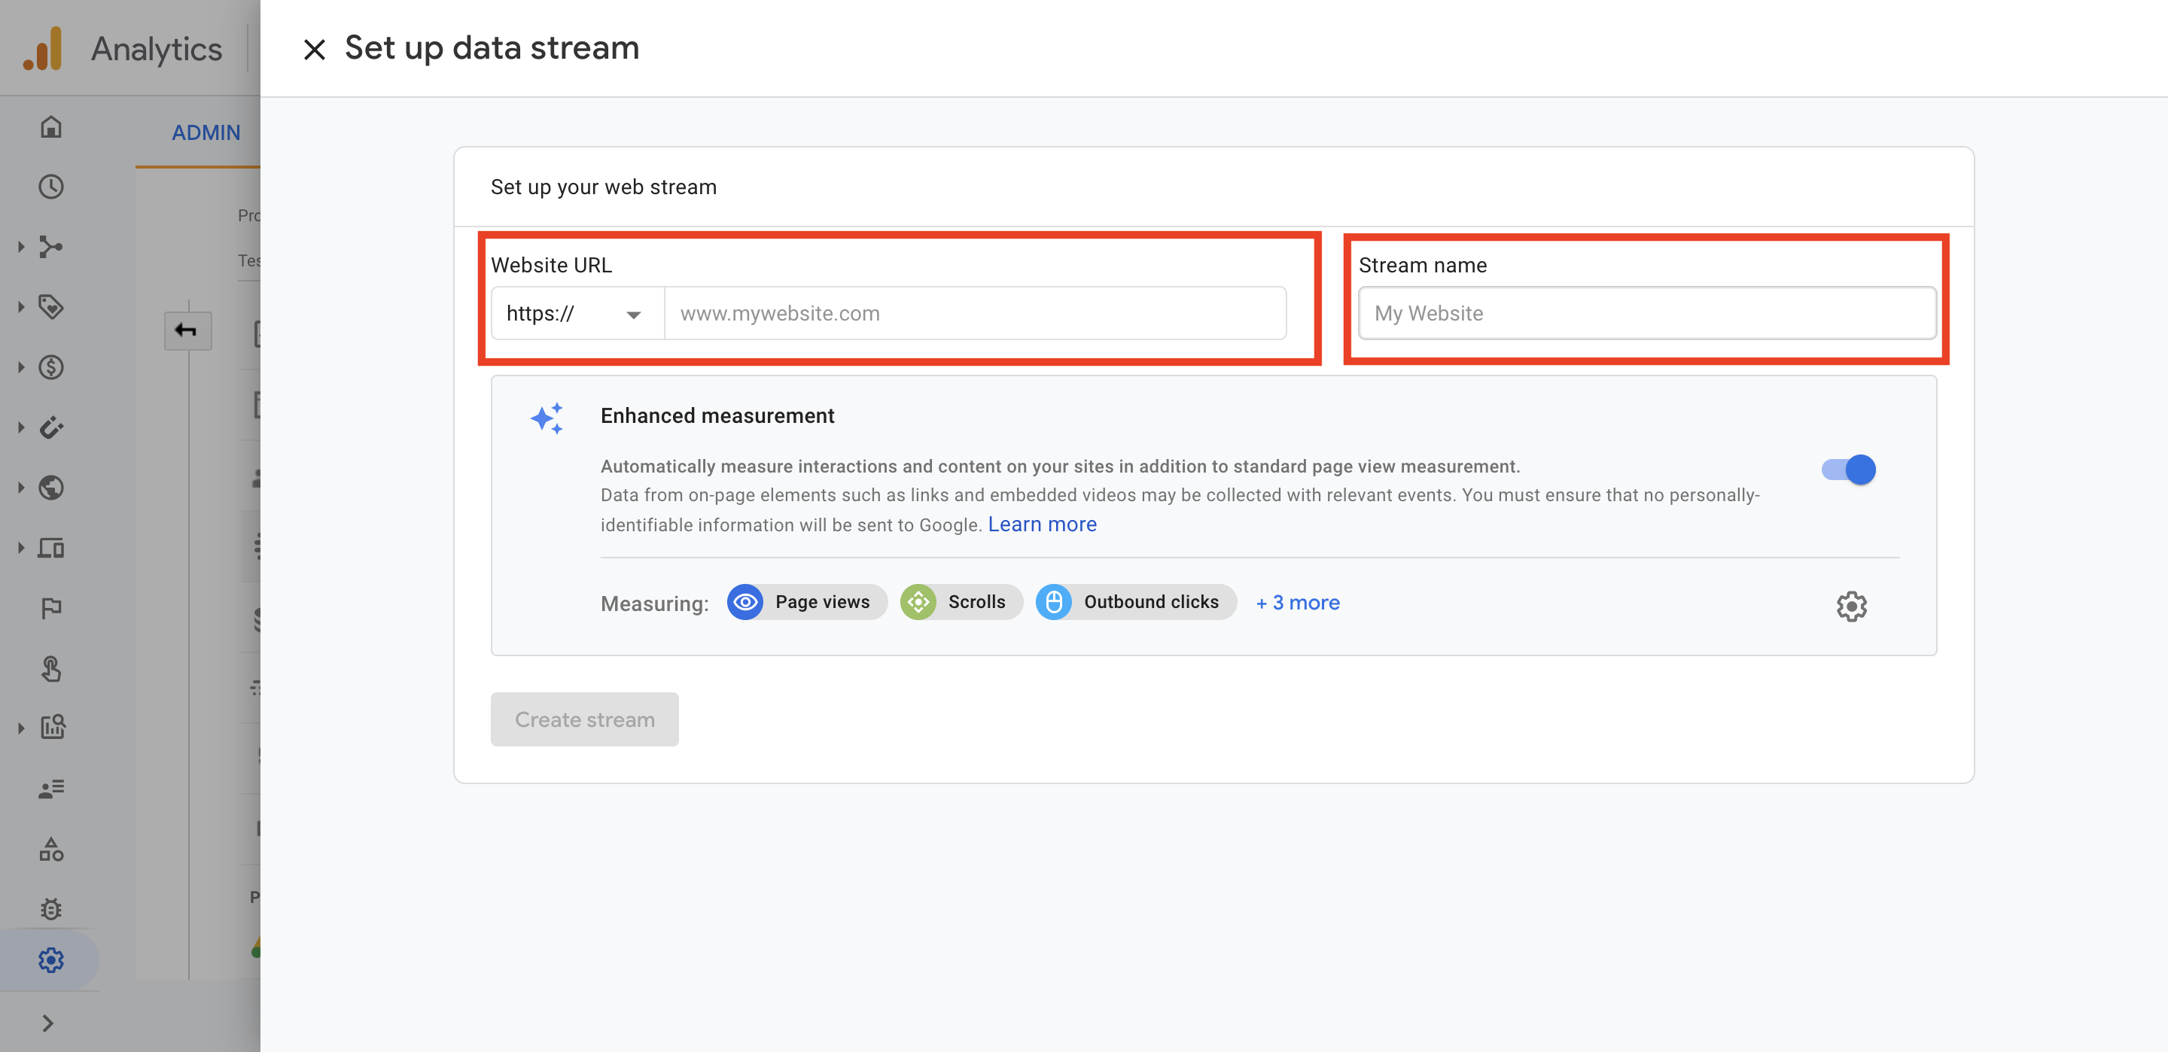Click the Home icon in sidebar
2168x1052 pixels.
point(50,127)
